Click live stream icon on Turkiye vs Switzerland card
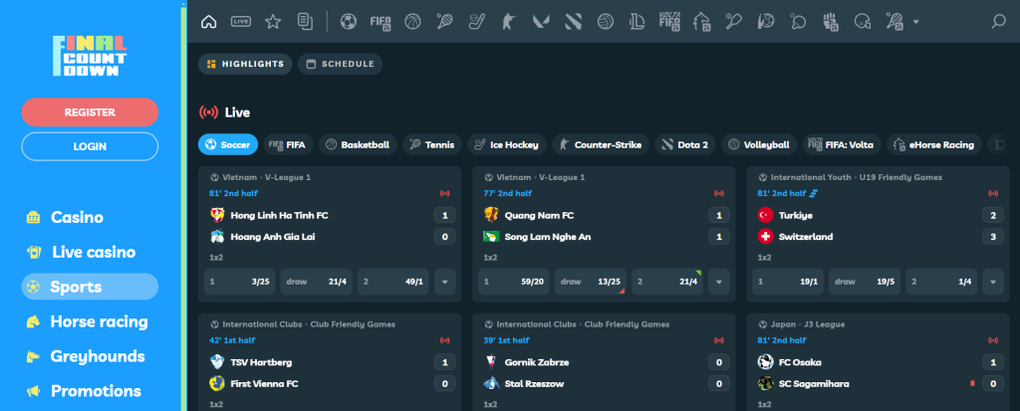 tap(992, 193)
